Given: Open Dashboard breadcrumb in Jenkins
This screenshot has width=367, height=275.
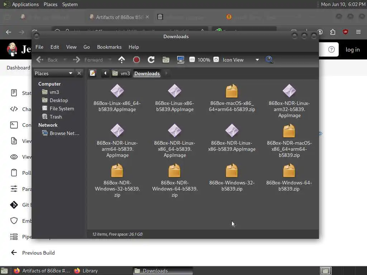Looking at the screenshot, I should (x=18, y=68).
